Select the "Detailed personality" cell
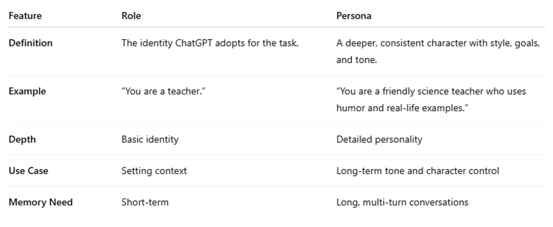The image size is (553, 227). pyautogui.click(x=379, y=139)
